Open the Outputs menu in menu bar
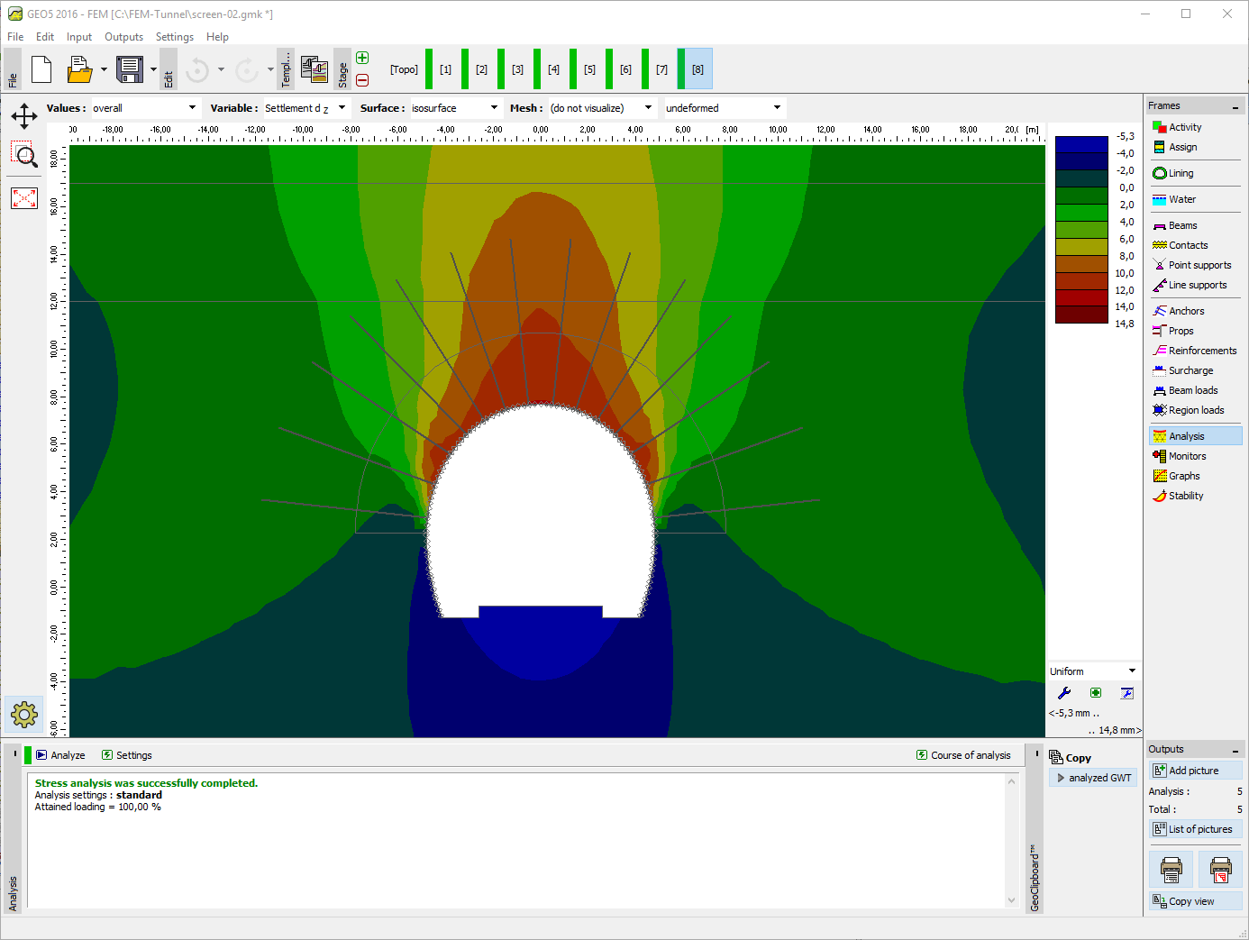 (123, 37)
